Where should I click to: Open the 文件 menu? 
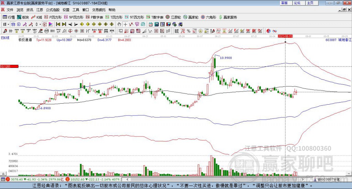pos(10,10)
